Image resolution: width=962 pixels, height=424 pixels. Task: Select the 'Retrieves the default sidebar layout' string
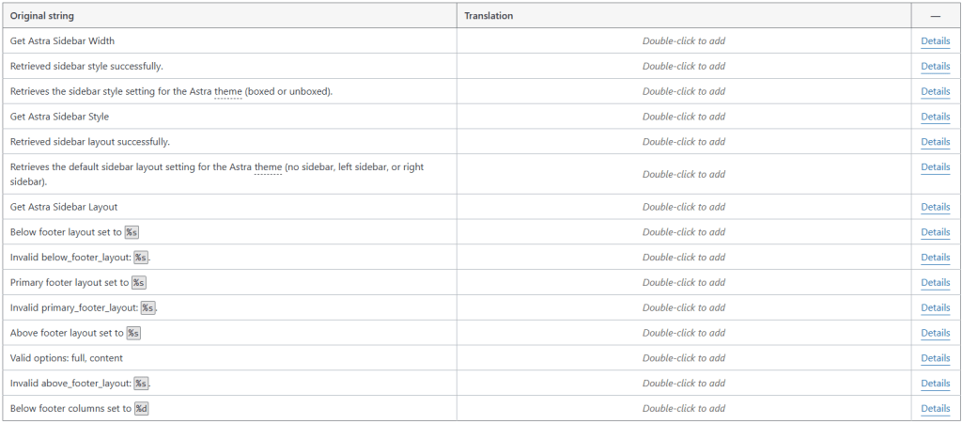tap(216, 174)
